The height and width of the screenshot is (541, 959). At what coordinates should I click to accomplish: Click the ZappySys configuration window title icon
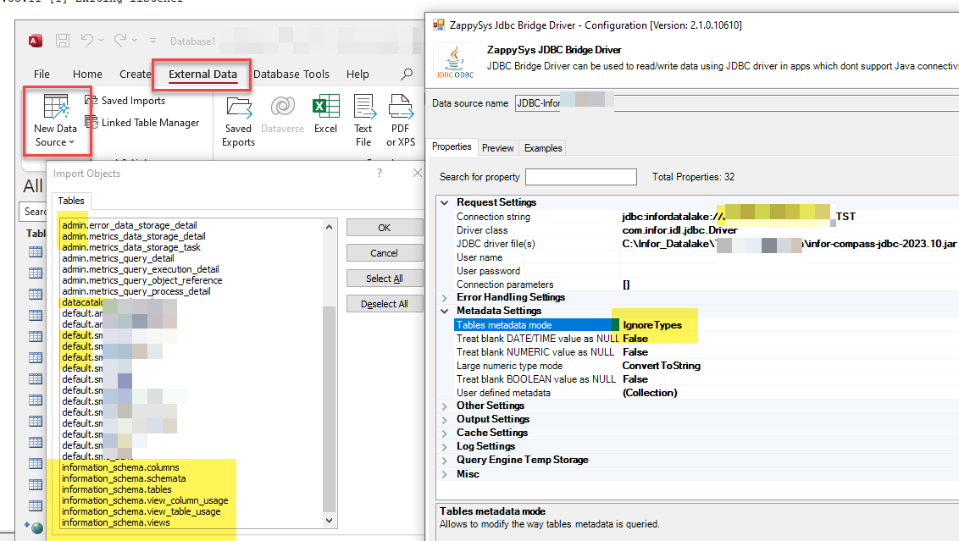439,25
